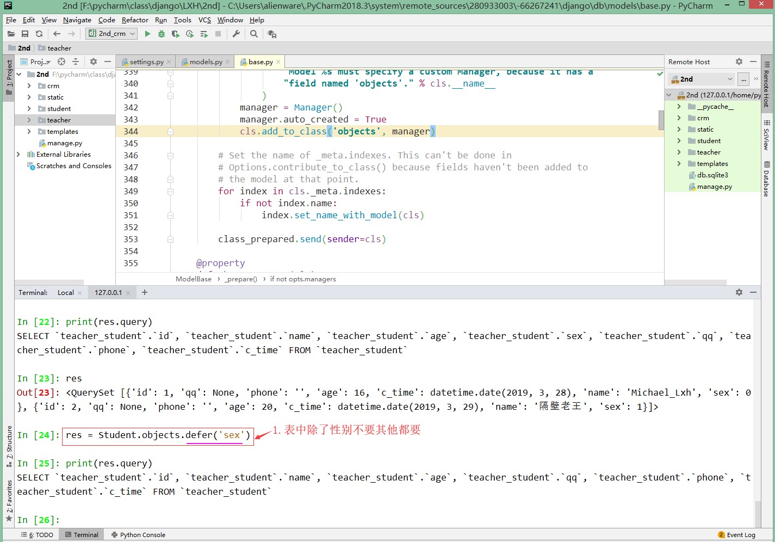Open the 2nd remote server dropdown

tap(702, 79)
